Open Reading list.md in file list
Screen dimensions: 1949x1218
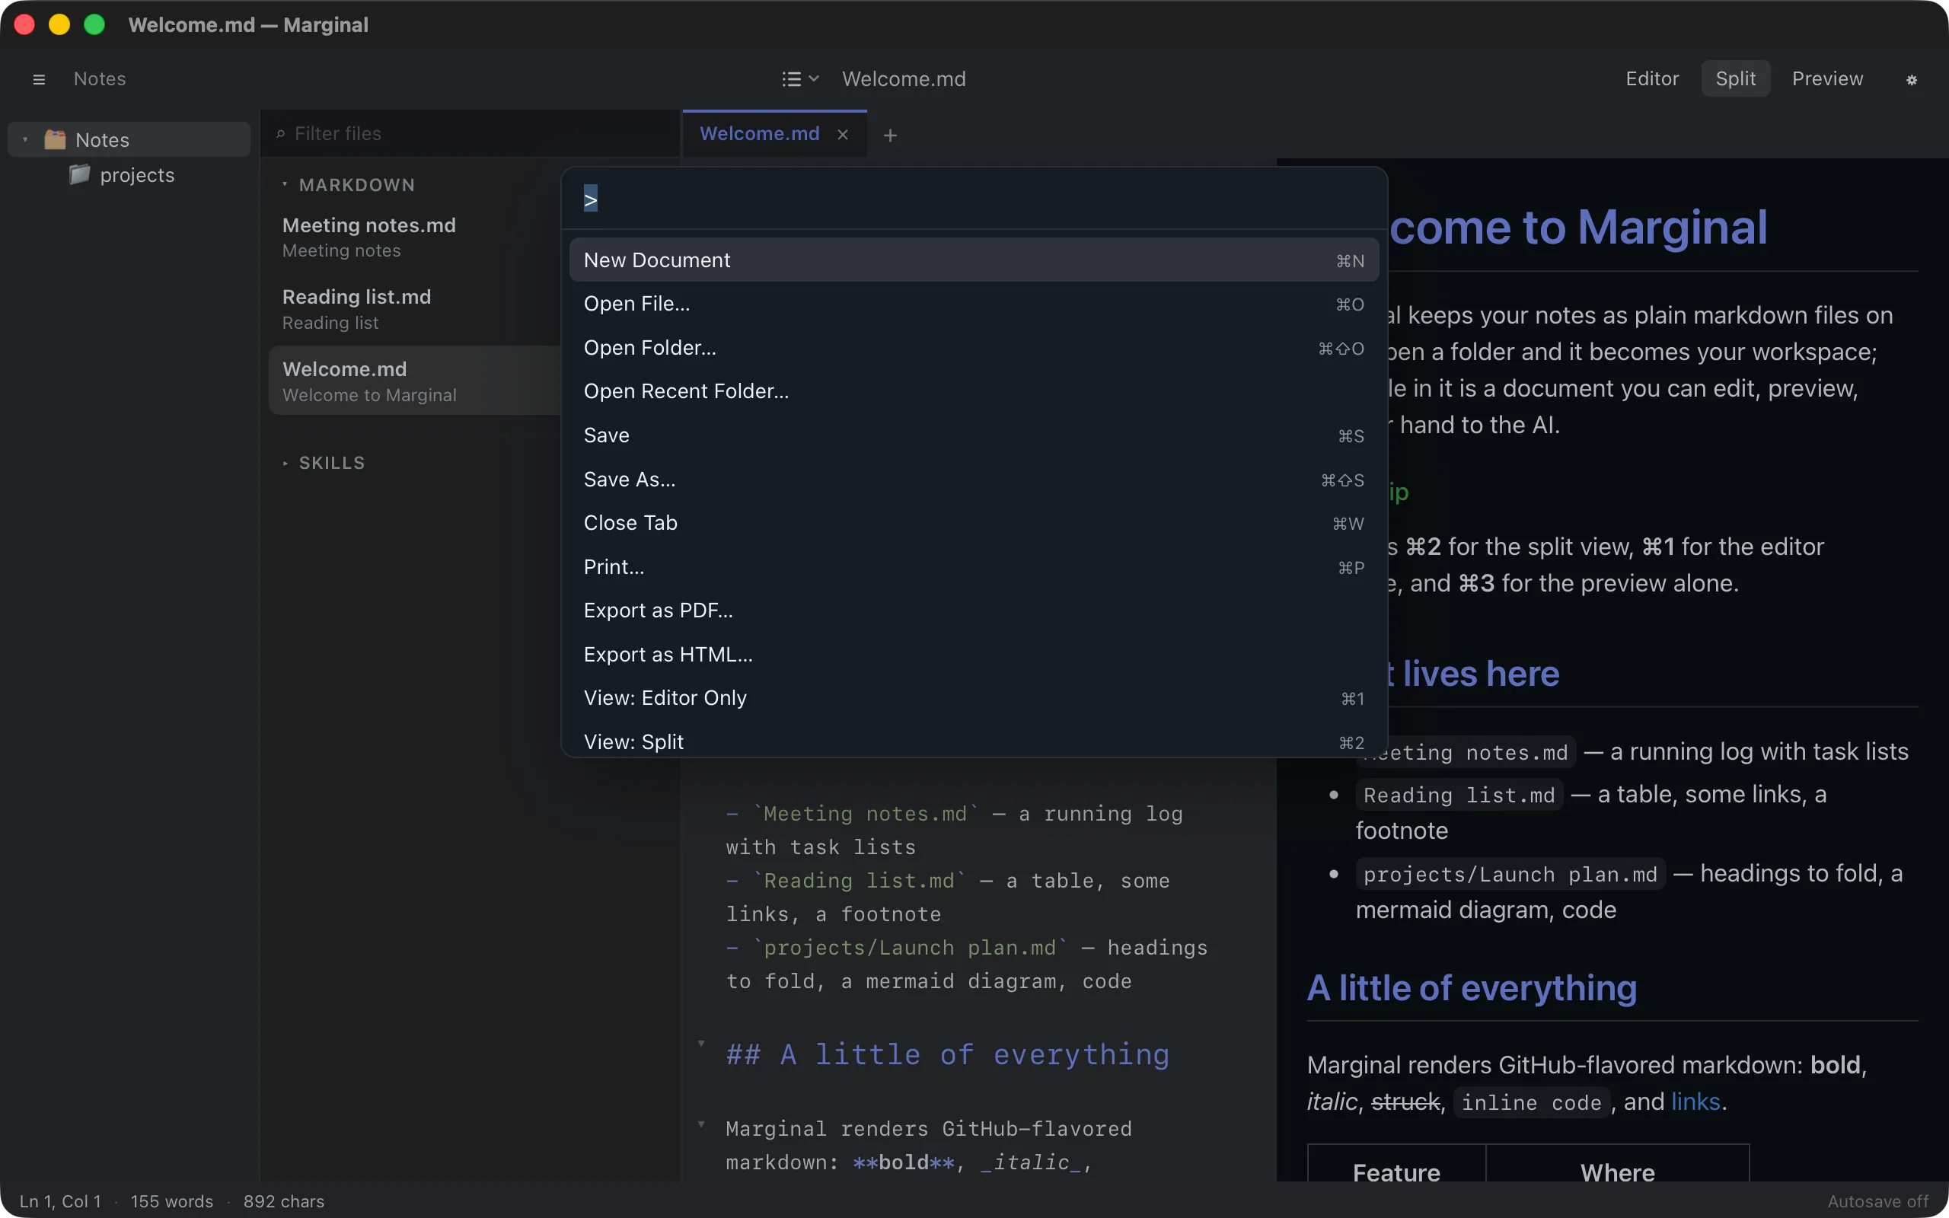pyautogui.click(x=415, y=308)
